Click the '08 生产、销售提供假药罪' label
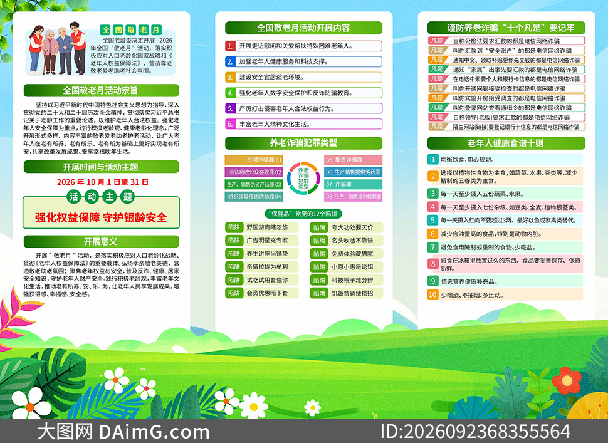 pos(354,197)
